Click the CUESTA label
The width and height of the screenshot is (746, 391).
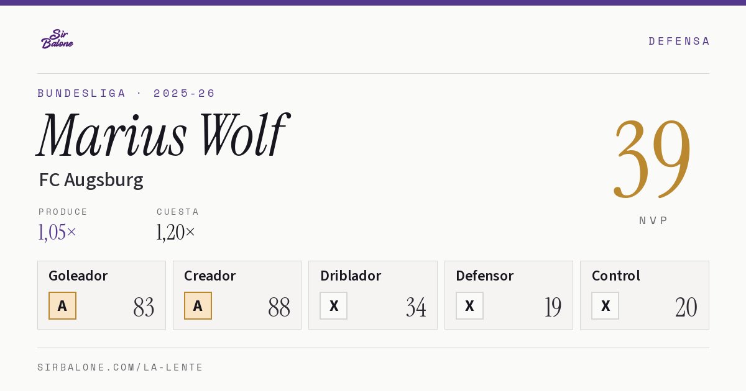click(x=178, y=212)
